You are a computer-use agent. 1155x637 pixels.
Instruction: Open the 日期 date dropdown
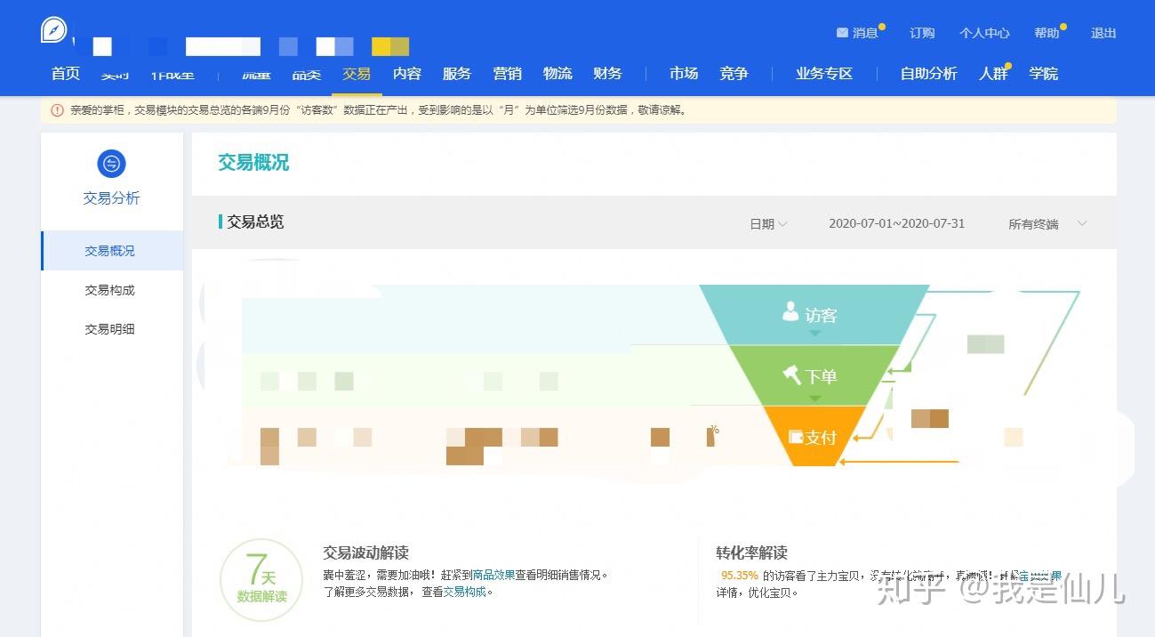point(766,224)
